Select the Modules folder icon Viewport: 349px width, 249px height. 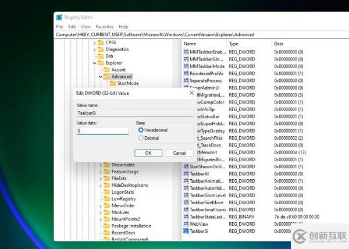pos(107,212)
